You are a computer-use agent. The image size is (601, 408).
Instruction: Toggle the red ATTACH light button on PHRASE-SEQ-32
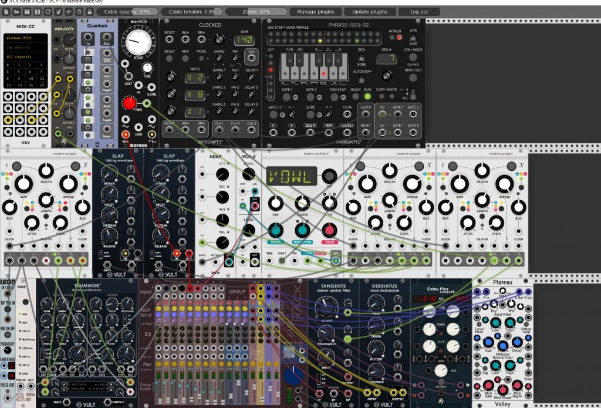coord(399,37)
